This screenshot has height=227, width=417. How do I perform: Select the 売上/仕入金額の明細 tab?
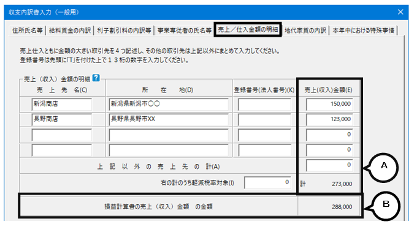point(248,30)
